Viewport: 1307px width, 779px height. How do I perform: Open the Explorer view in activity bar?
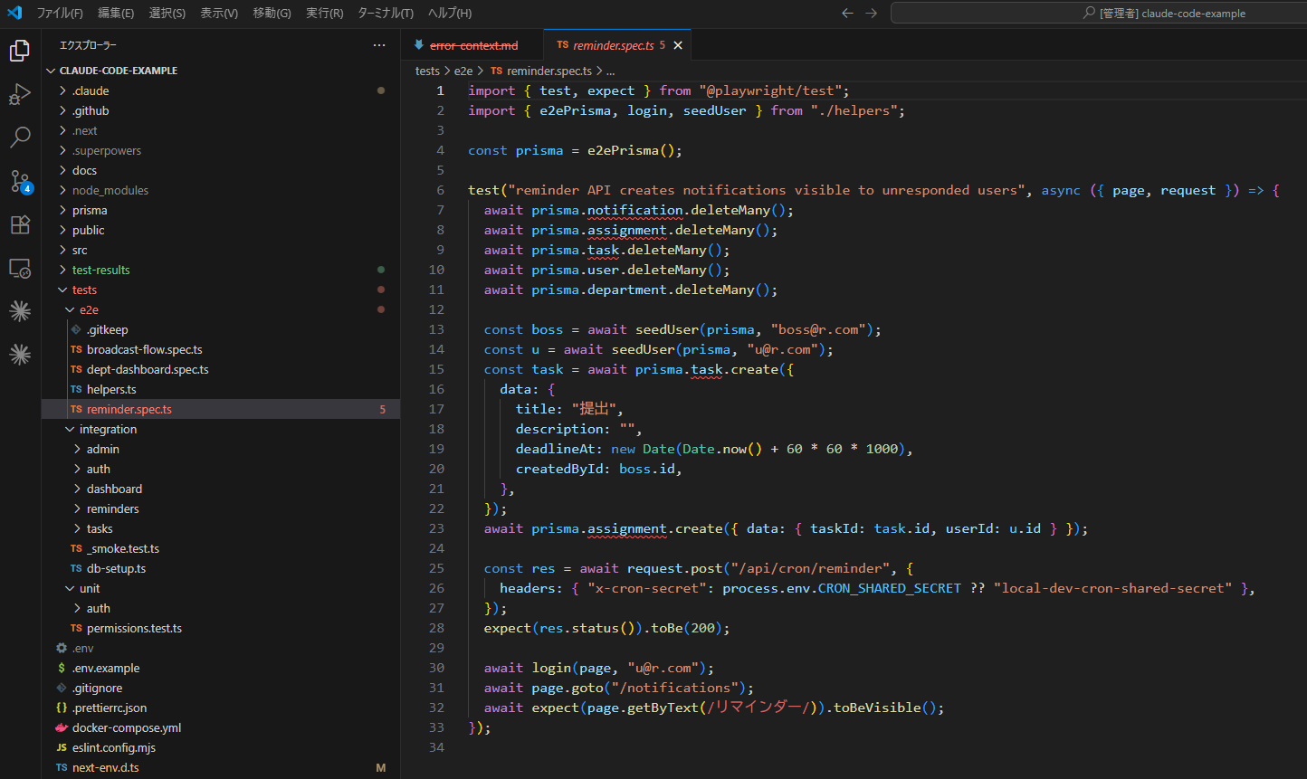[20, 51]
